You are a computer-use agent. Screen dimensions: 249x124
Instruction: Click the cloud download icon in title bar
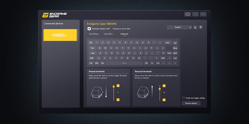pyautogui.click(x=188, y=14)
